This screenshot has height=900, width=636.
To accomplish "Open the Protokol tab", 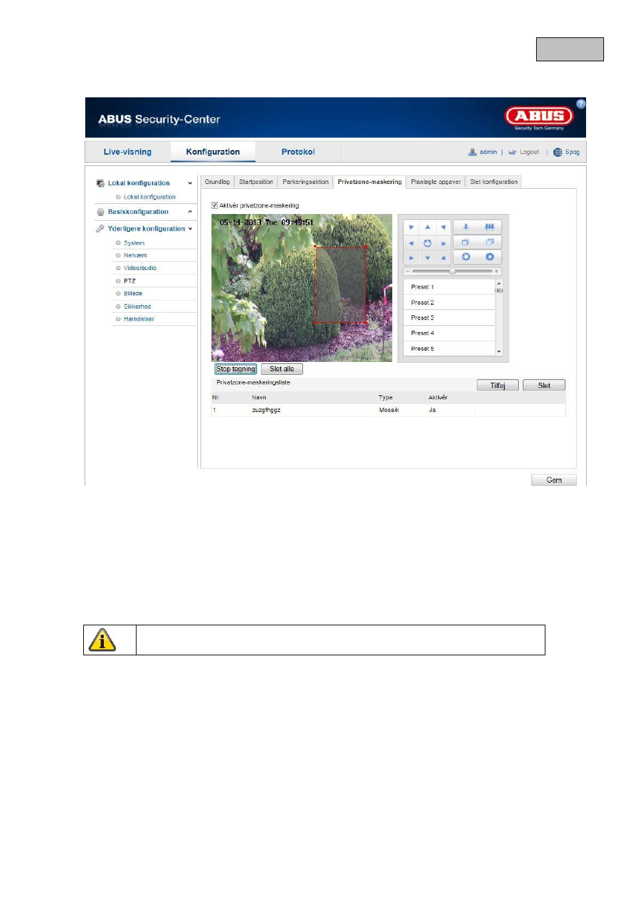I will click(x=298, y=152).
